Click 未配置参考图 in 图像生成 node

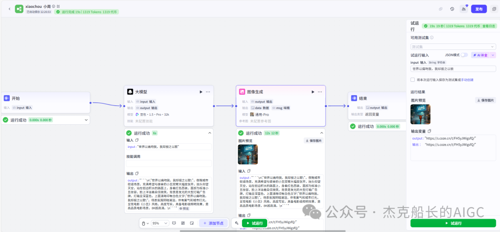(261, 121)
